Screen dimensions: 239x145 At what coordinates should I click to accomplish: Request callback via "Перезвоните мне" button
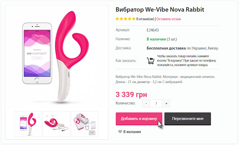tap(188, 119)
